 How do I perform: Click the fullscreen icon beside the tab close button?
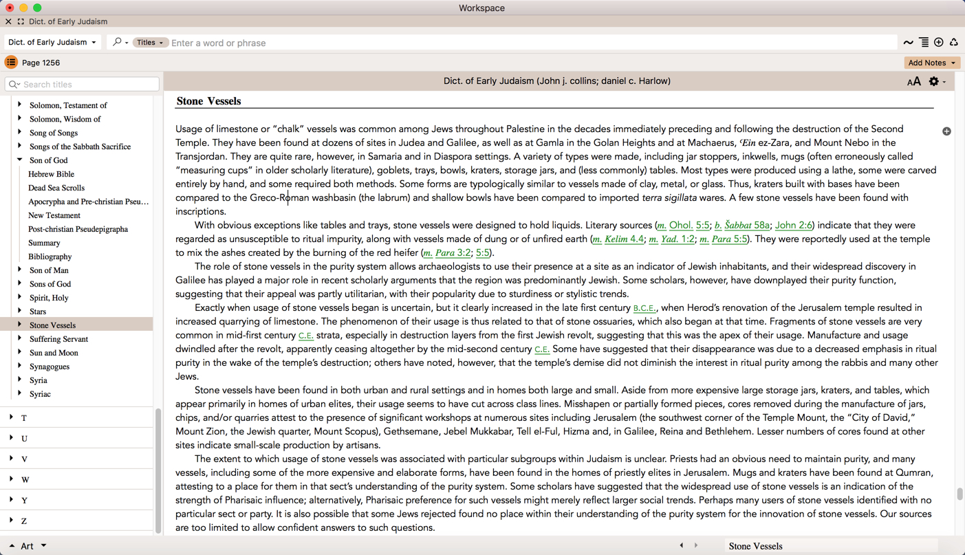[x=21, y=21]
